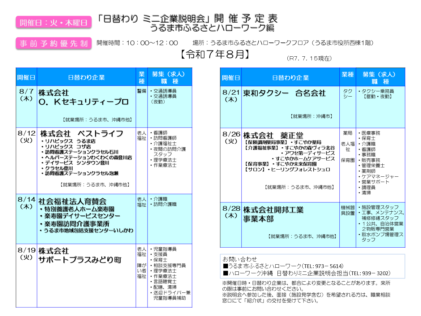421x316 pixels.
Task: Click the ケアマネージャー job entry
Action: pyautogui.click(x=379, y=176)
